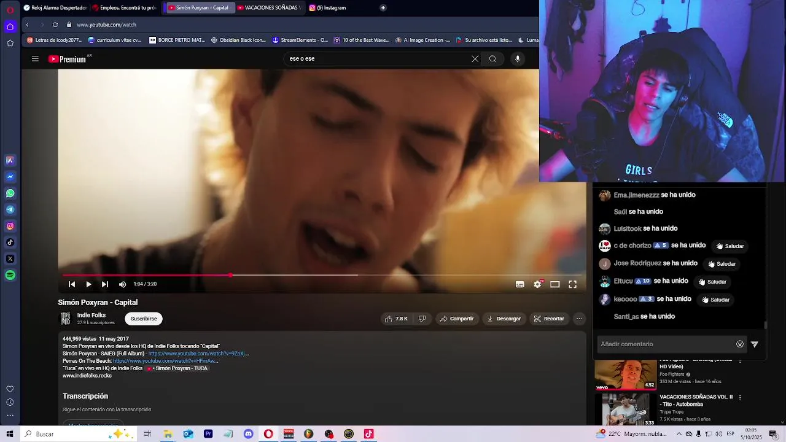Greet Etucu with Saludar
This screenshot has width=786, height=442.
point(712,282)
